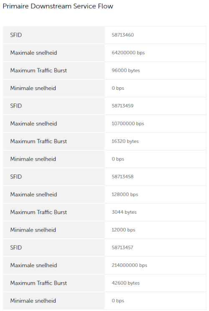The height and width of the screenshot is (311, 209).
Task: Click the 16320 bytes burst value
Action: coord(125,141)
